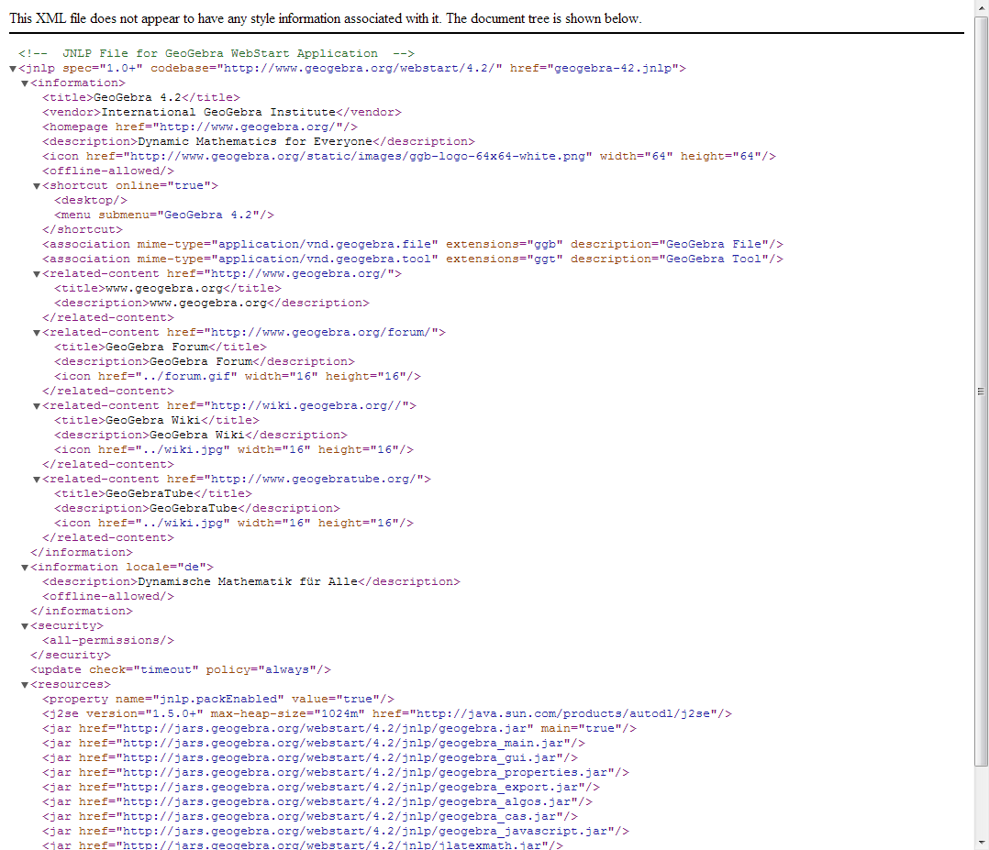Screen dimensions: 989x850
Task: Click the geogebra.jar main="true" line
Action: pyautogui.click(x=339, y=729)
